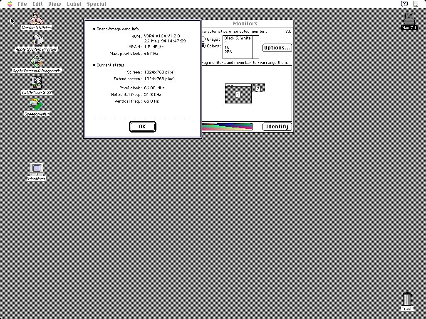426x319 pixels.
Task: Open the Apple menu
Action: [x=10, y=4]
